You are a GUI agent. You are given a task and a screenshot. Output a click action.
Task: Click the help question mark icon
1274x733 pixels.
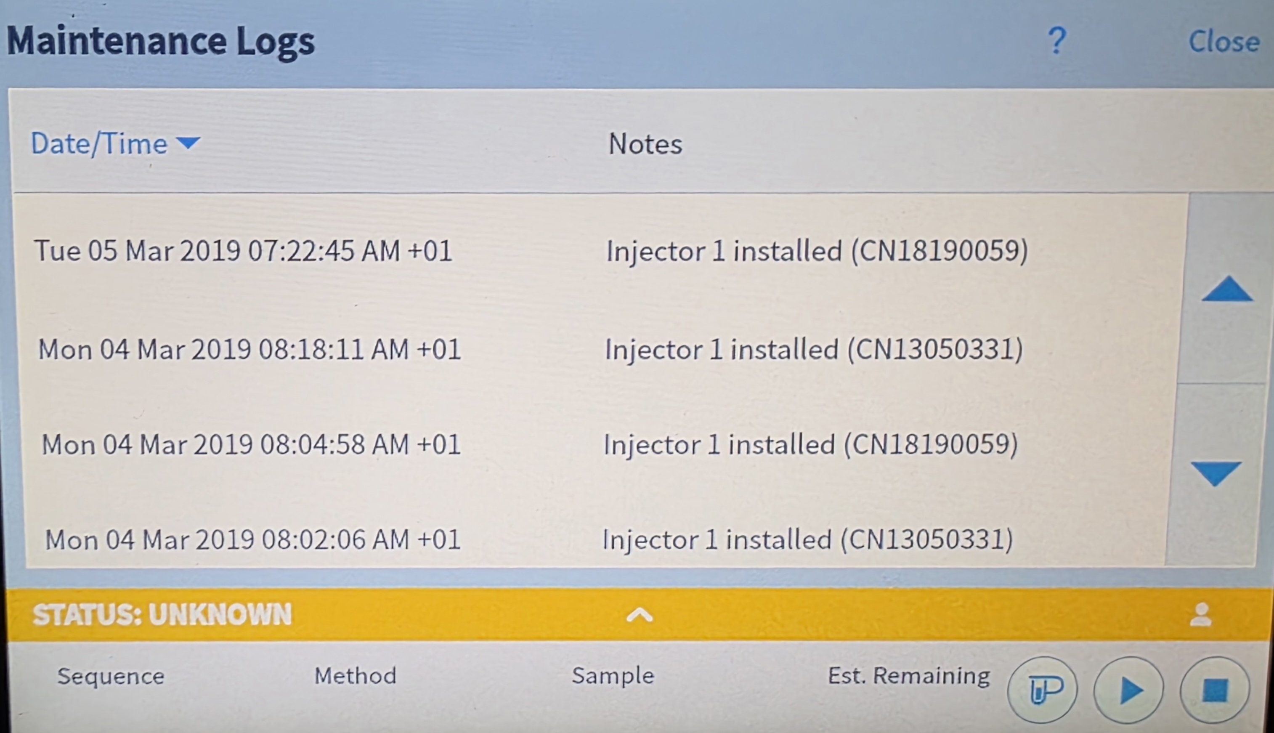(1056, 41)
